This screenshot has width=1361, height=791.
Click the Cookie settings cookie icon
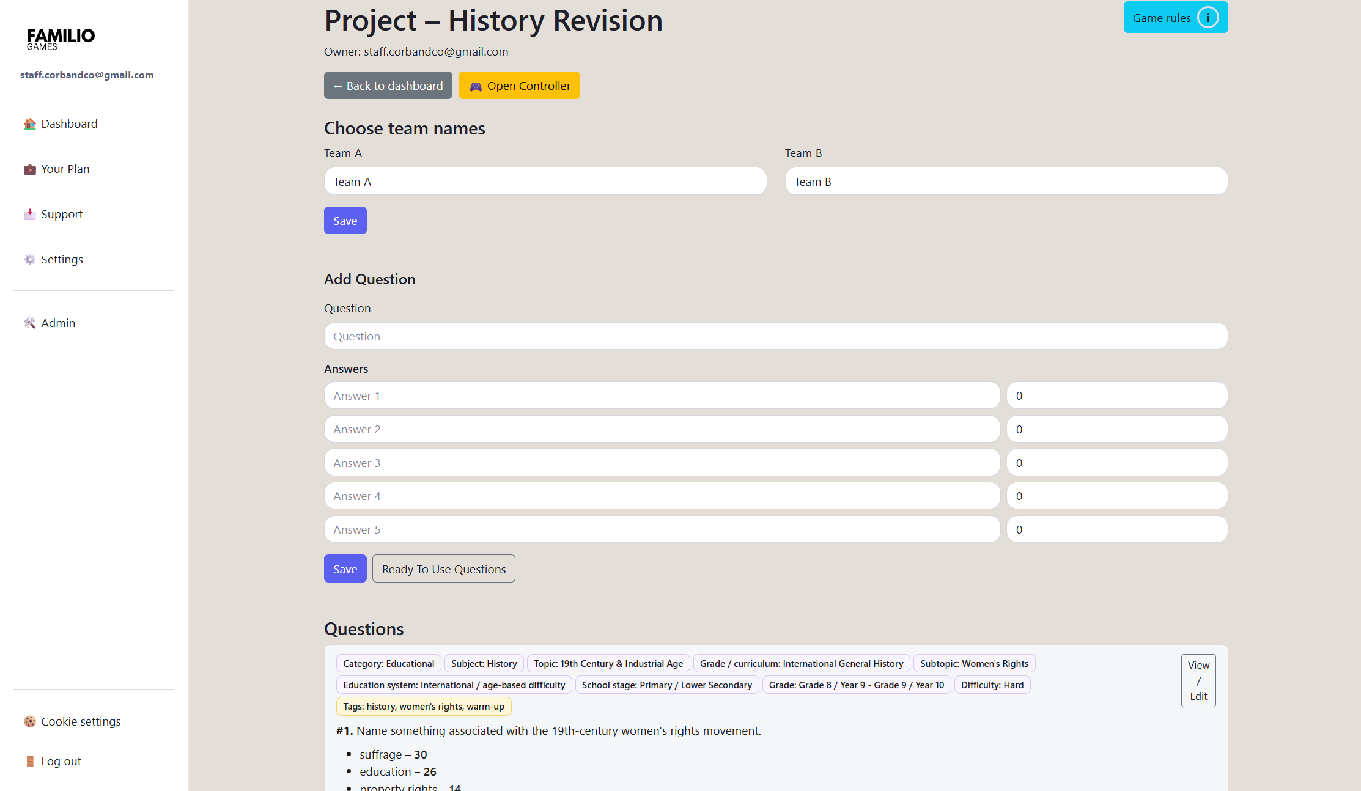pos(30,722)
